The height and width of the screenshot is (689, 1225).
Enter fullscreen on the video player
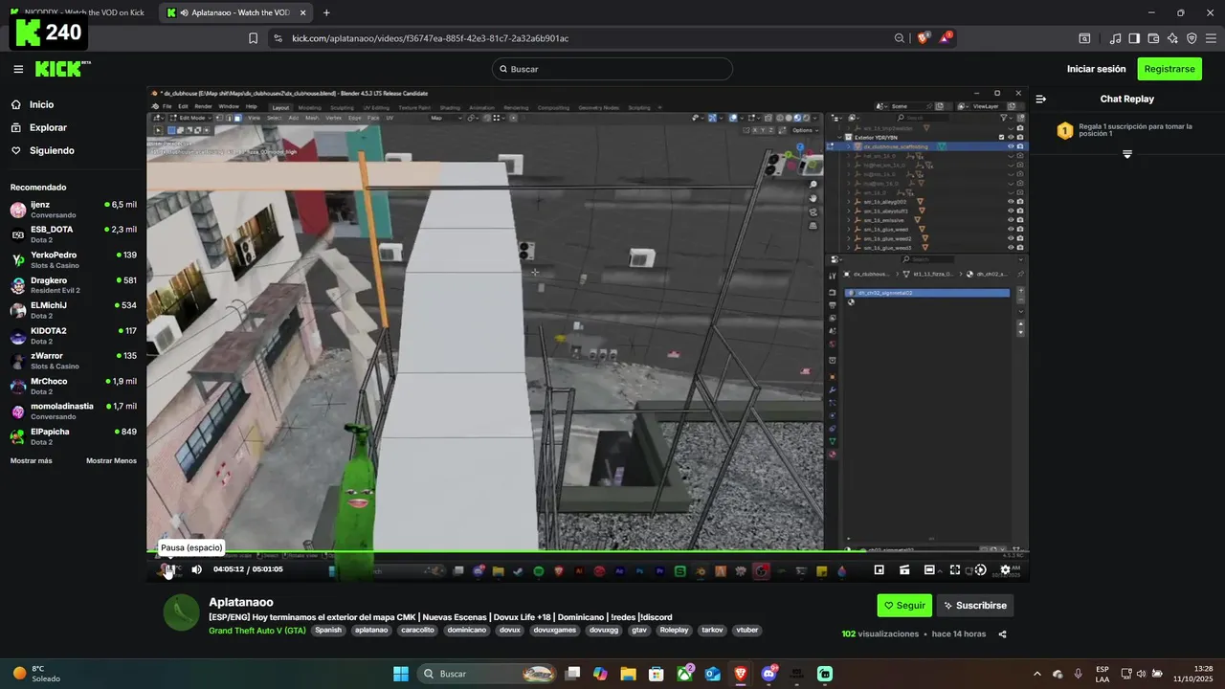point(954,569)
